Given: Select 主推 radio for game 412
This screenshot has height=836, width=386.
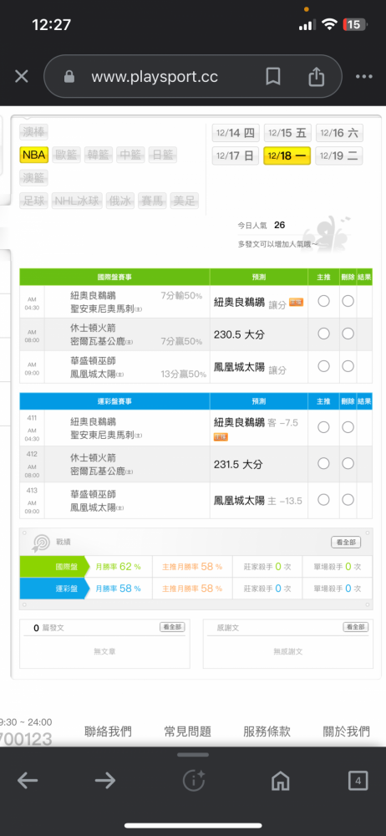Looking at the screenshot, I should [323, 464].
